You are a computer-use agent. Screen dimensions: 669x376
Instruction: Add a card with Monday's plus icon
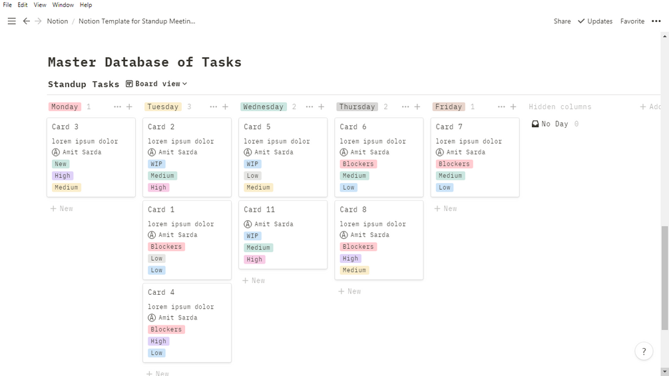tap(129, 106)
